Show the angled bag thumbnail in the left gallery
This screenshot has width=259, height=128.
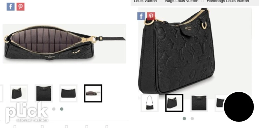(x=19, y=93)
